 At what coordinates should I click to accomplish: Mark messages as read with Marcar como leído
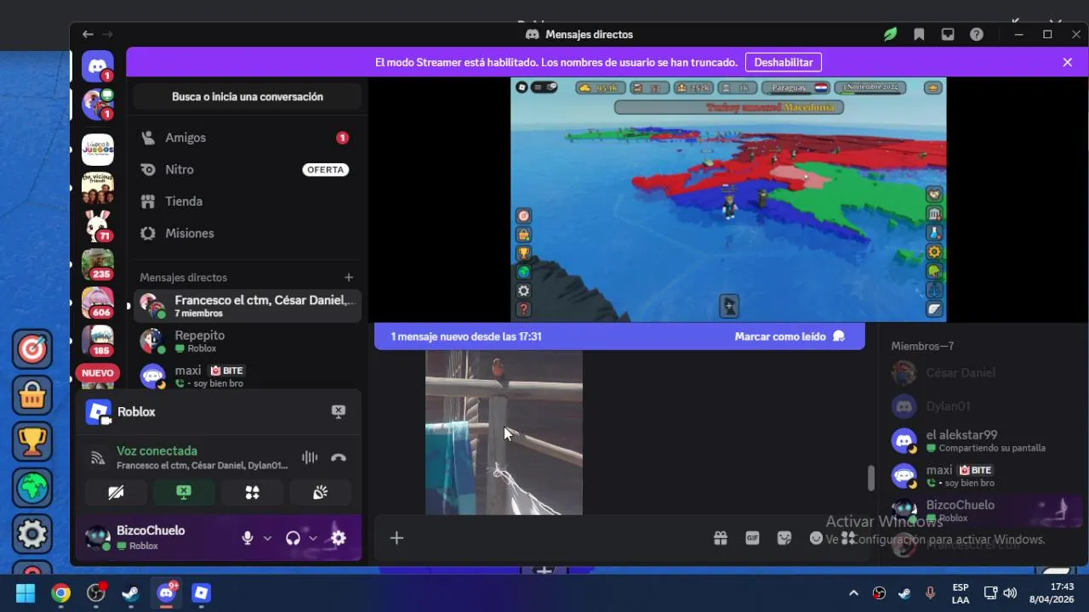pyautogui.click(x=790, y=337)
